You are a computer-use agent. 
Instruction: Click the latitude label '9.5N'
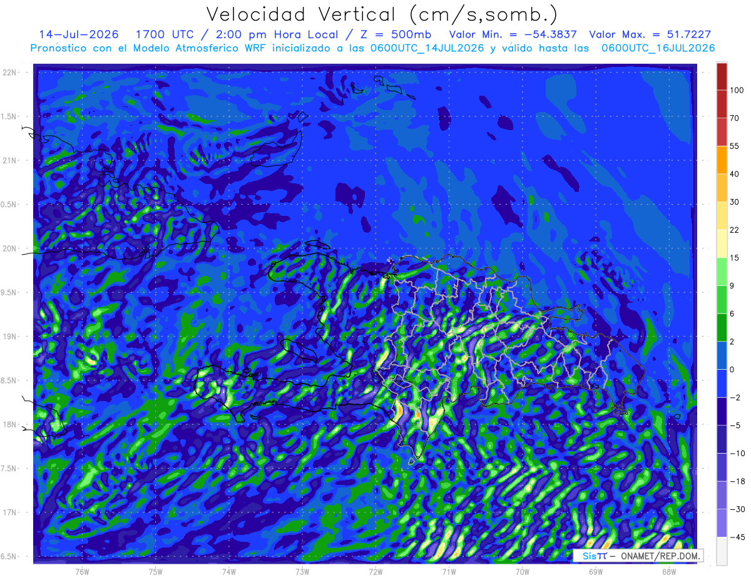tap(9, 292)
